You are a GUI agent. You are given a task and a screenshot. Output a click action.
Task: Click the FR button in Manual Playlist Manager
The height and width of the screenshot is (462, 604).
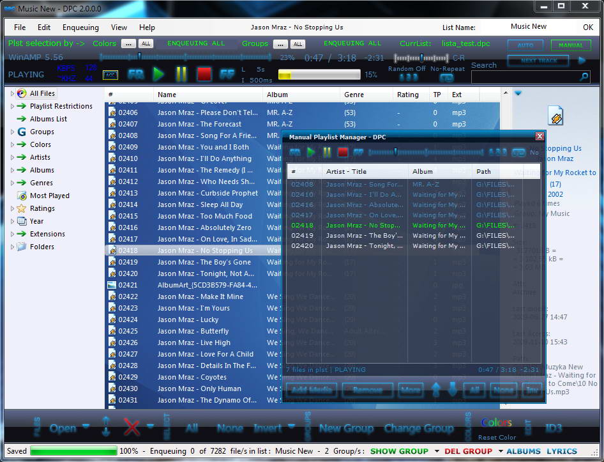click(295, 152)
